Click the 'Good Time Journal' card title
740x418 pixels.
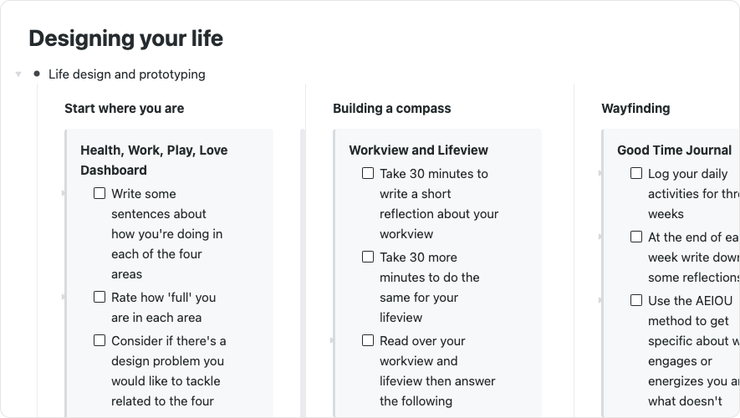tap(674, 150)
